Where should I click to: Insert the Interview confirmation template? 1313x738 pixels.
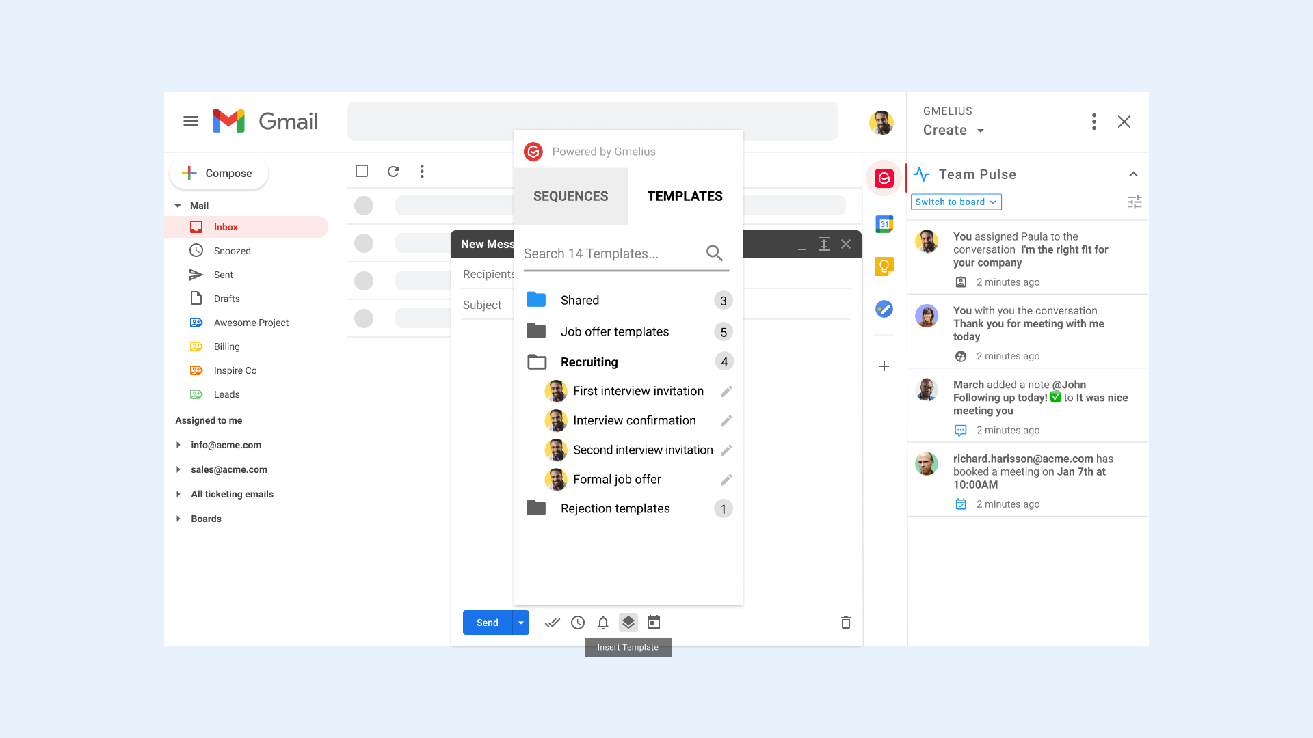[634, 420]
